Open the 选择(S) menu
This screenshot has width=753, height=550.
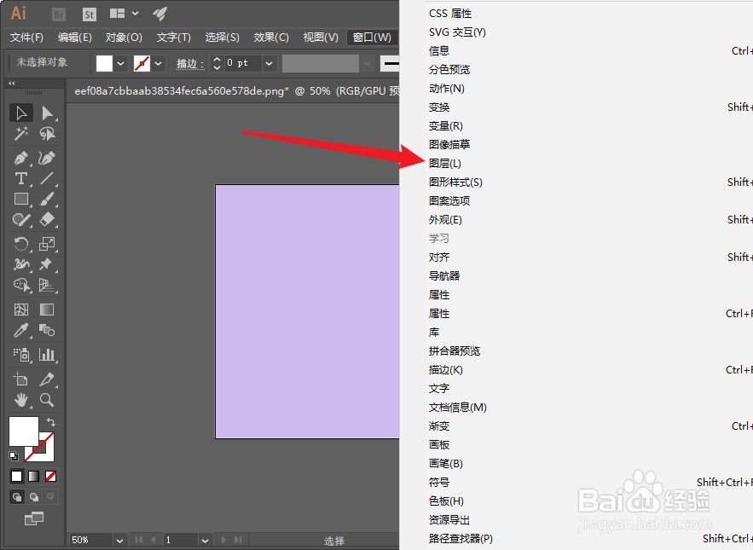222,37
